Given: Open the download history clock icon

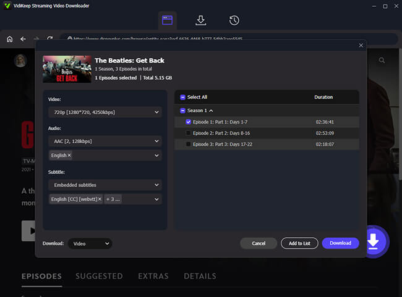Looking at the screenshot, I should [x=234, y=20].
